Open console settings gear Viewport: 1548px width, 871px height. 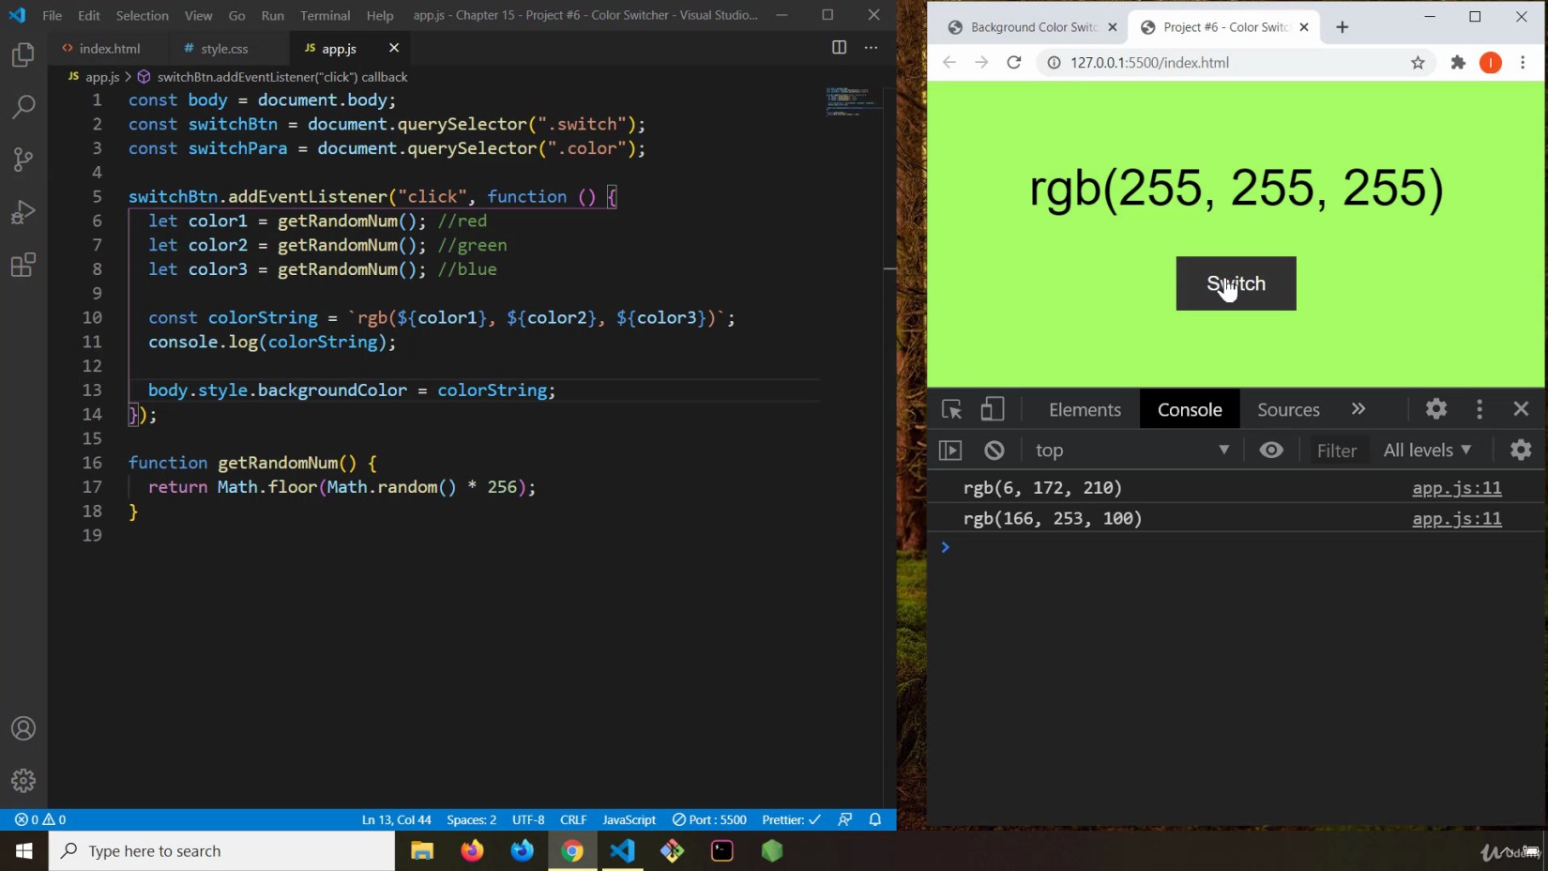click(x=1521, y=451)
